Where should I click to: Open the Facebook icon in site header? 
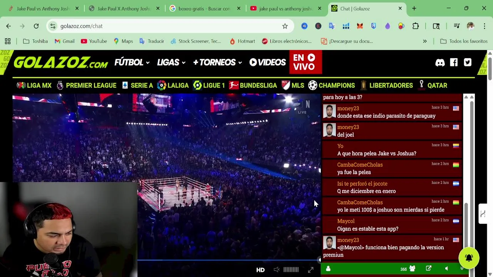point(454,62)
